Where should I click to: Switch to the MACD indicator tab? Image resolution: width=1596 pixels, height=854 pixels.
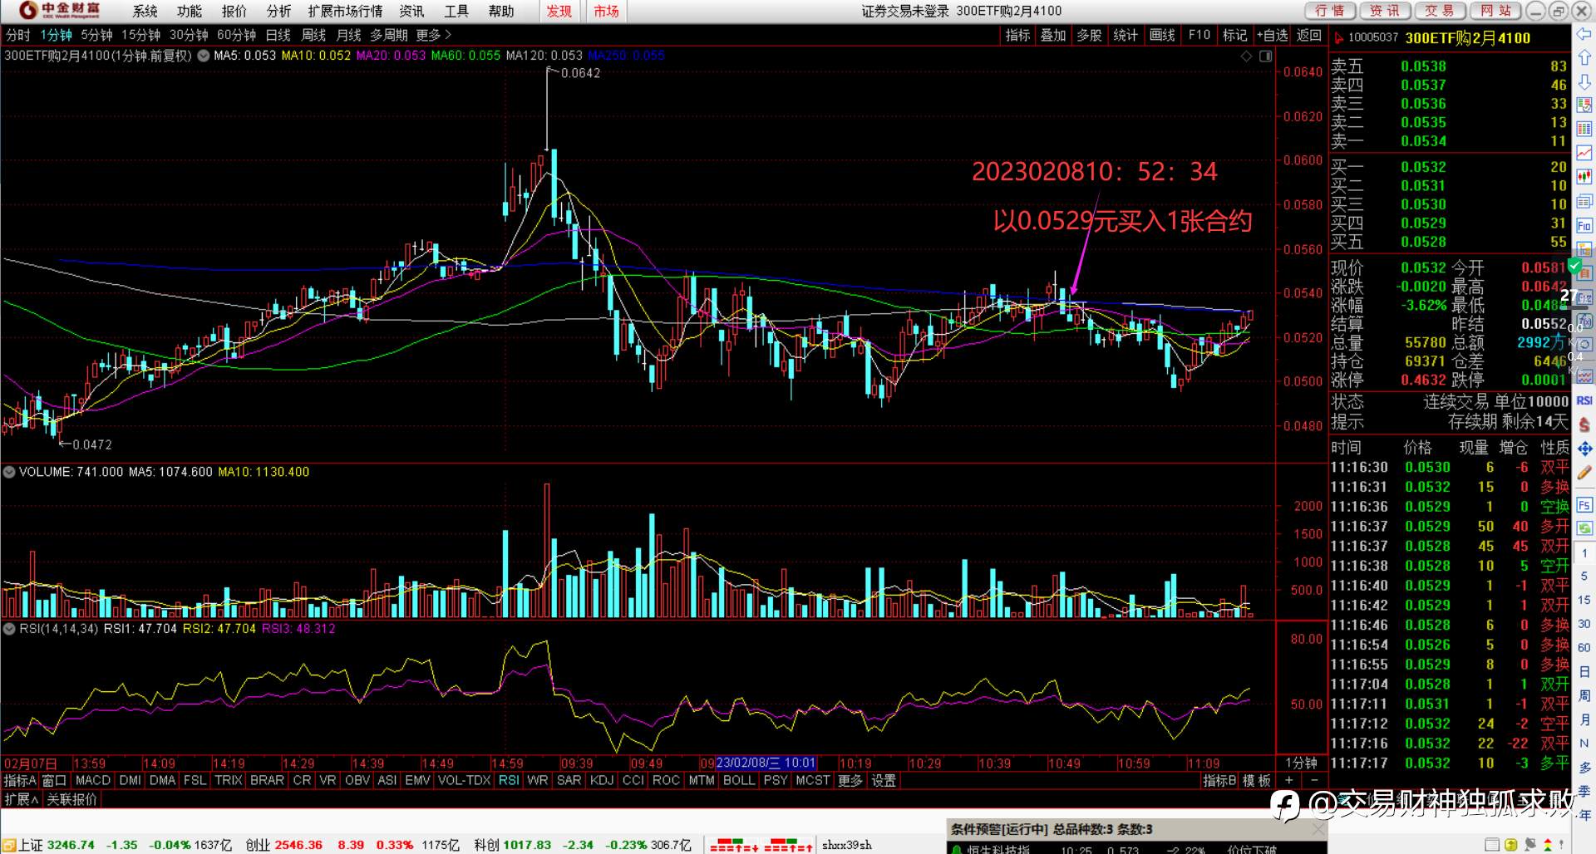(93, 781)
